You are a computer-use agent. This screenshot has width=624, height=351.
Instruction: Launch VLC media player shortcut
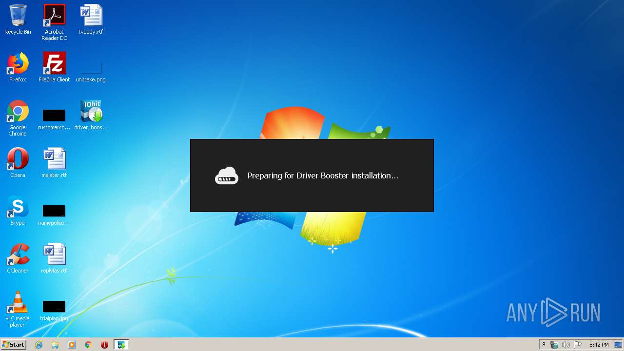pos(18,309)
